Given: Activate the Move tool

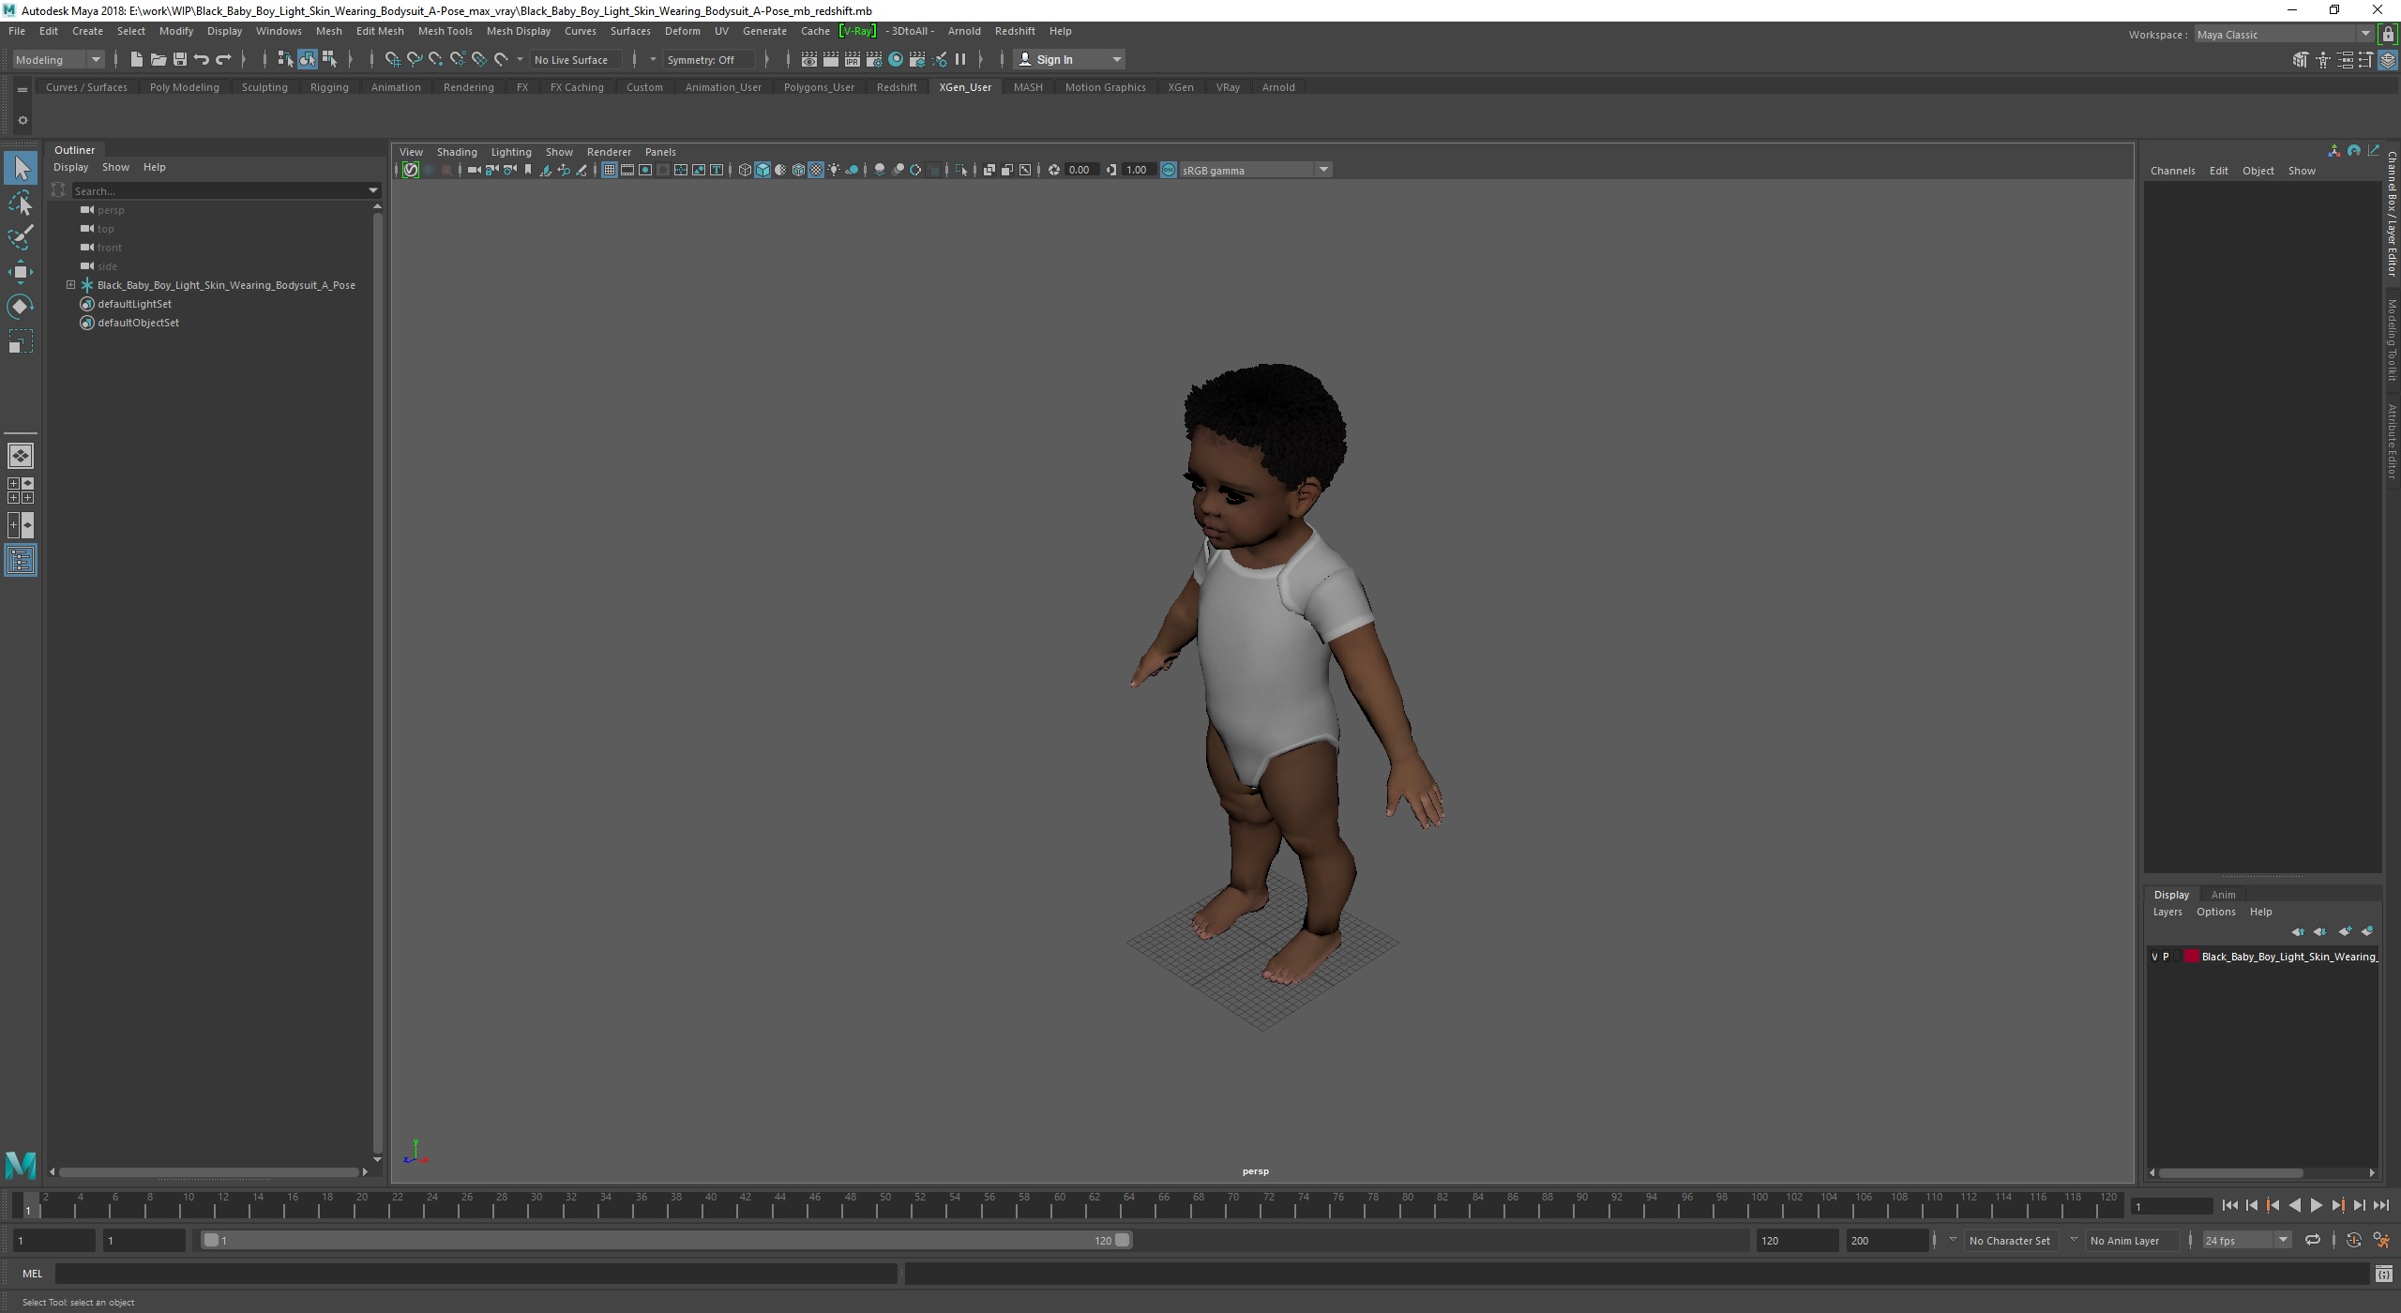Looking at the screenshot, I should (x=21, y=272).
